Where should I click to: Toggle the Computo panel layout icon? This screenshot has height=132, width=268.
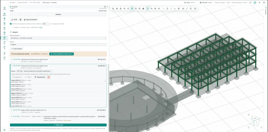105,7
